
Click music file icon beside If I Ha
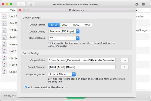5,30
